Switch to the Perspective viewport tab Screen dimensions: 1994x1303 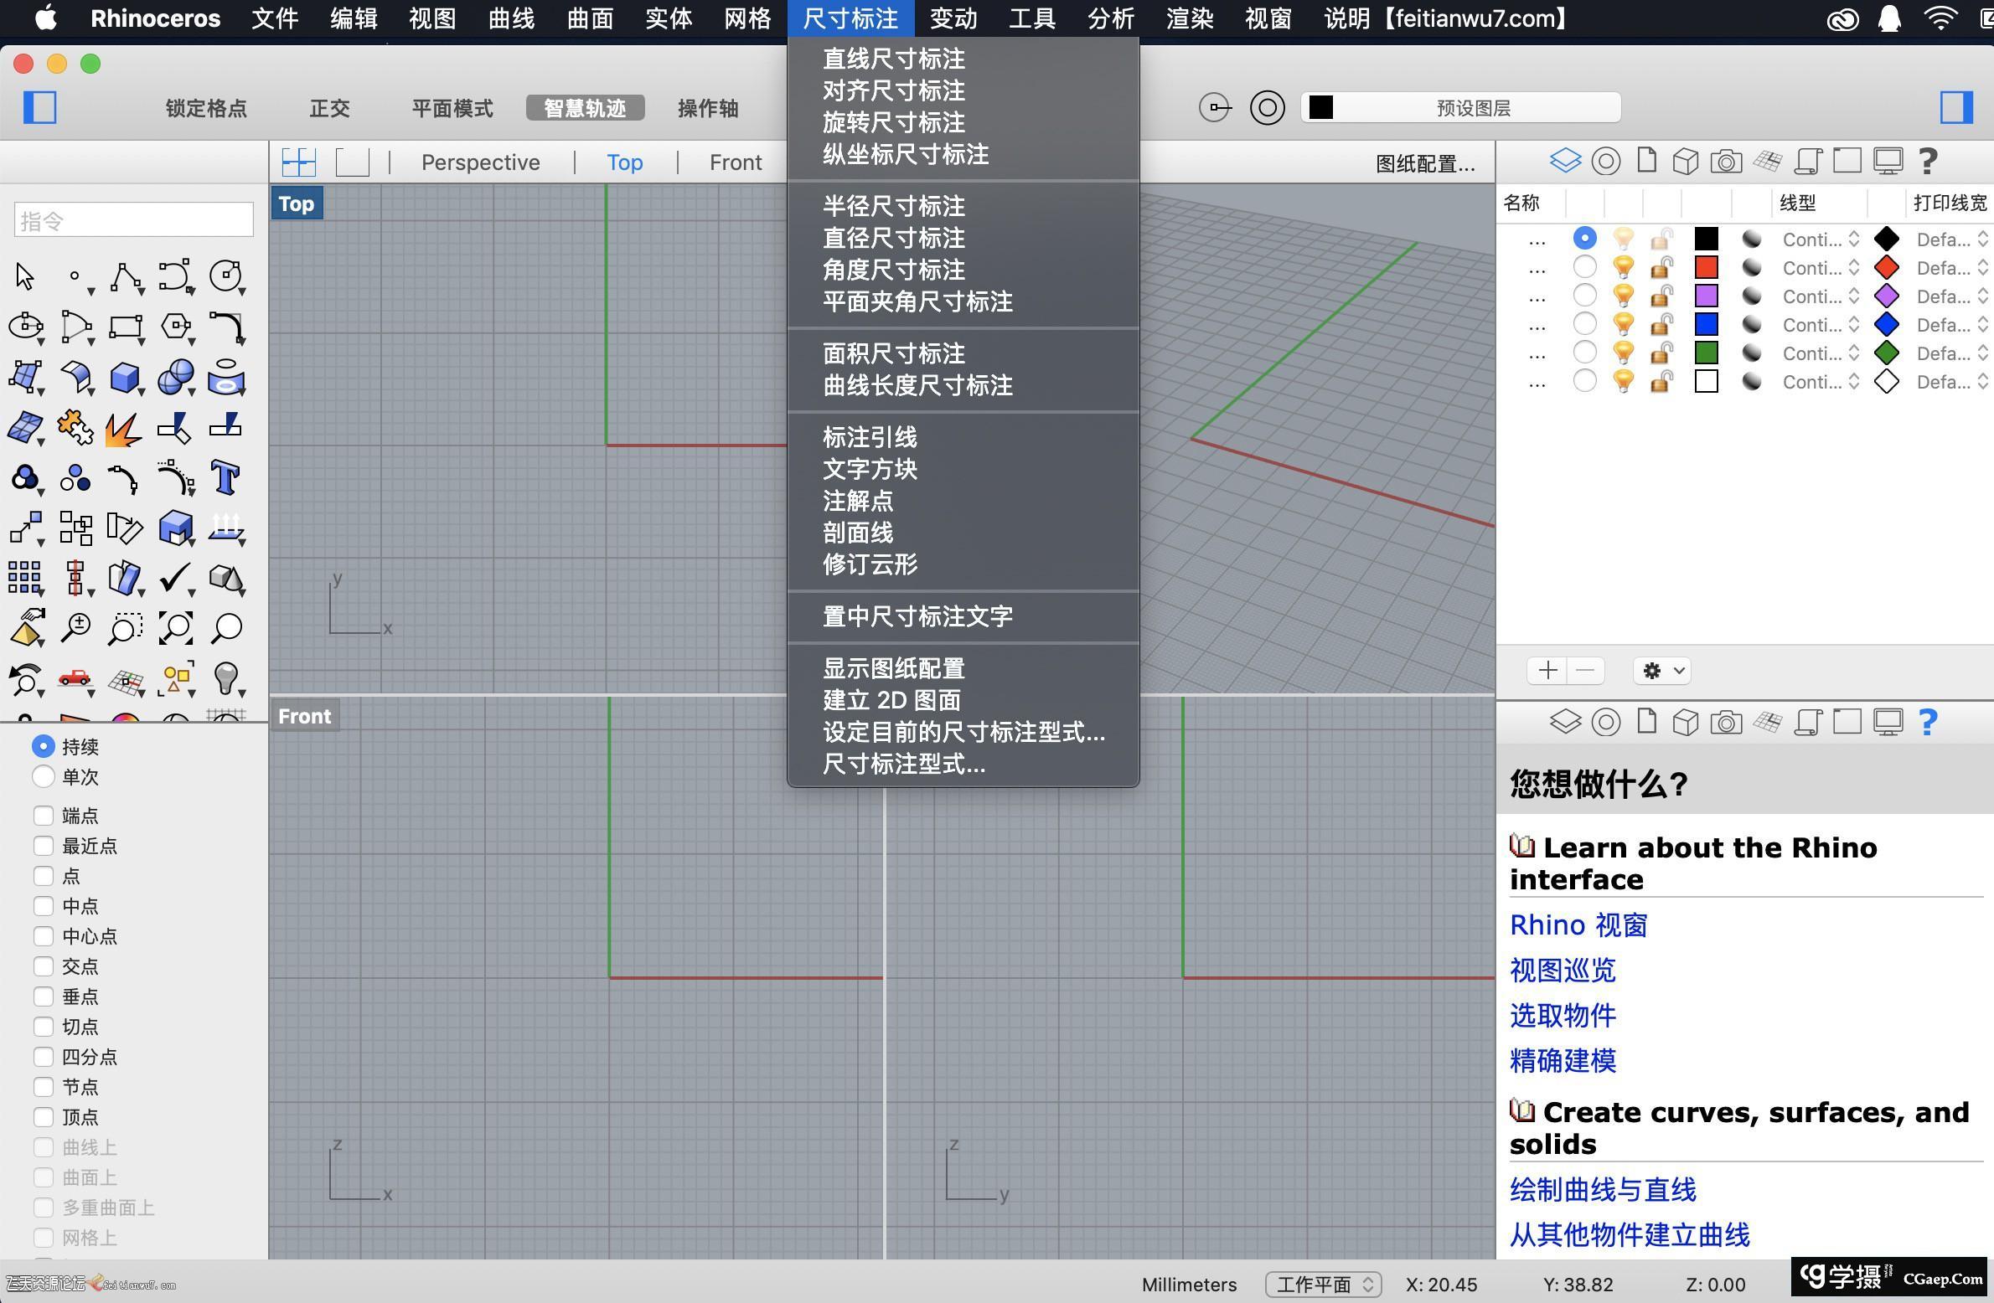480,162
